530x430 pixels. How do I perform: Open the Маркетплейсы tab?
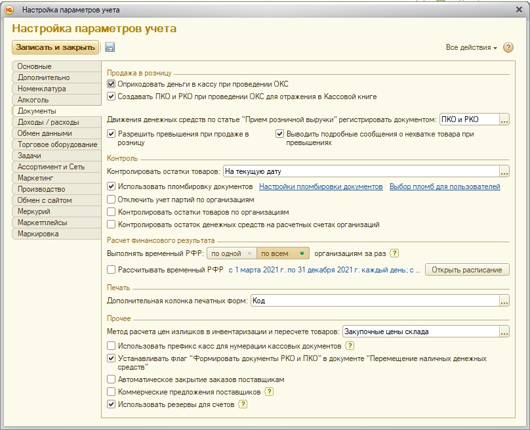point(57,223)
